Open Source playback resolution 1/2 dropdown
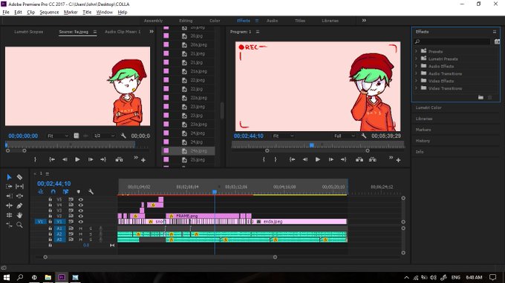Screen dimensions: 505x283 pos(104,136)
